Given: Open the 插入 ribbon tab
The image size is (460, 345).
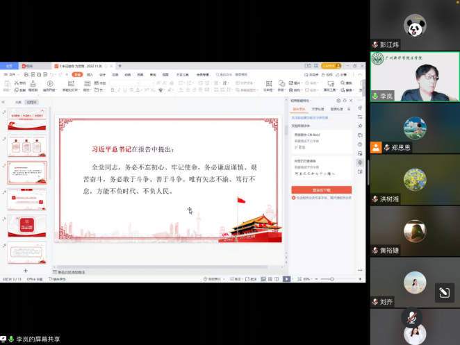Looking at the screenshot, I should 90,74.
